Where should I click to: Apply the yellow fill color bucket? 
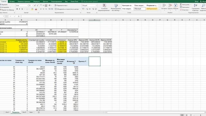32,9
